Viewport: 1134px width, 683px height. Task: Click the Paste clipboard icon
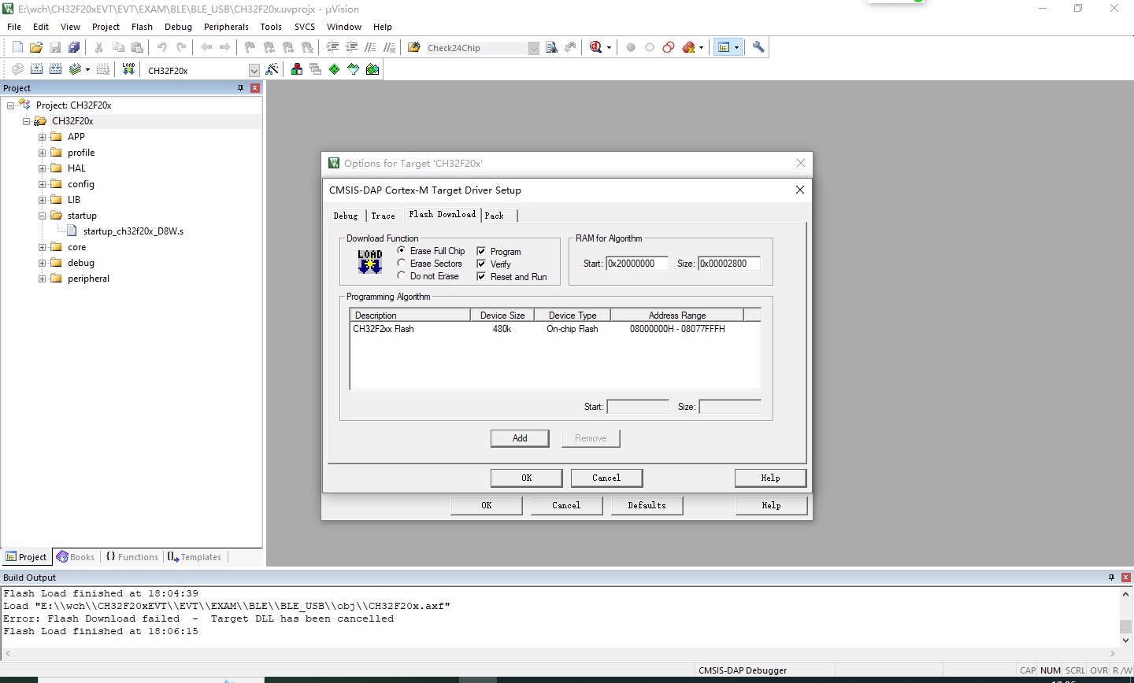[x=137, y=47]
